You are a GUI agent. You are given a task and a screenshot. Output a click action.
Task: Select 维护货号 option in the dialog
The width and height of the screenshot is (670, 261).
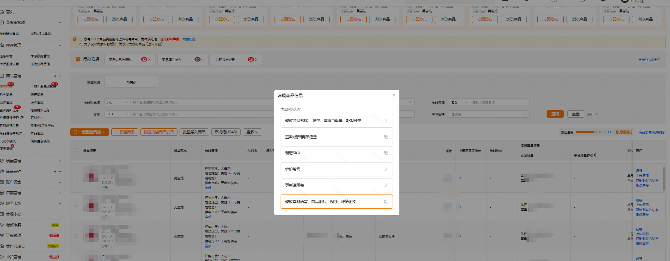(x=336, y=169)
